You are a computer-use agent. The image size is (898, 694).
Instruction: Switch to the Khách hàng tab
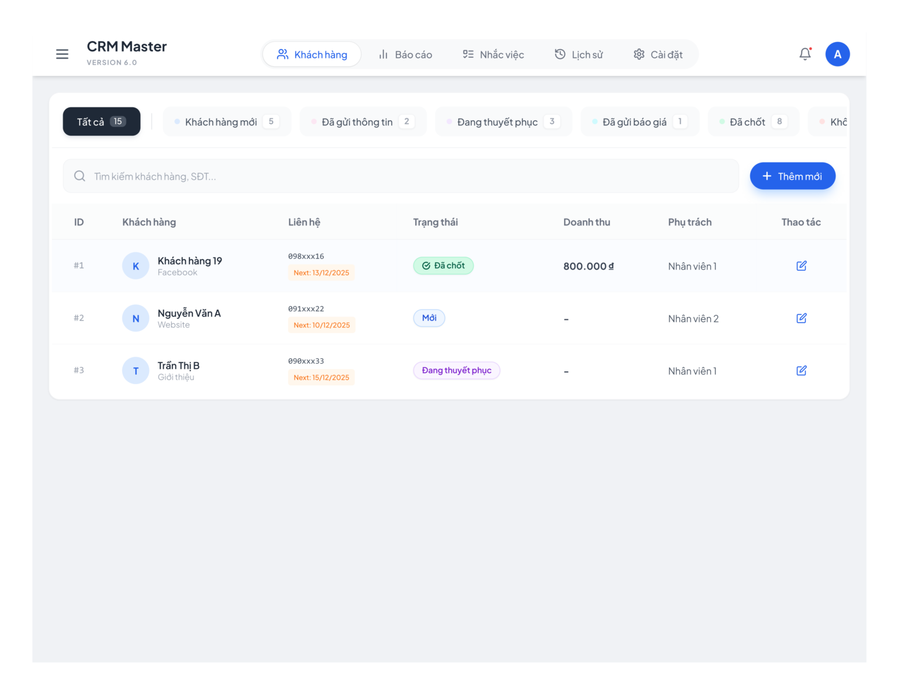[312, 54]
